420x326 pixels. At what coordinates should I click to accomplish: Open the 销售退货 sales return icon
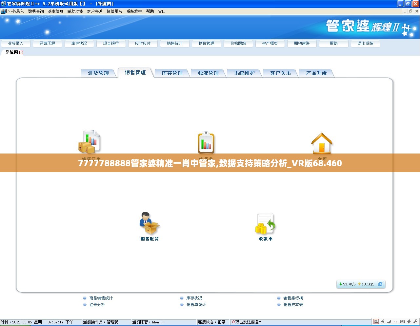click(x=150, y=223)
